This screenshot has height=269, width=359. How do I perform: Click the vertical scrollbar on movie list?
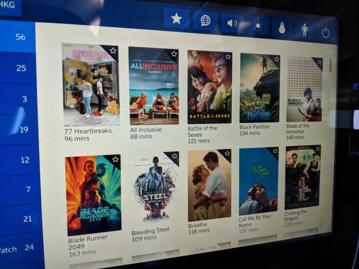[330, 66]
